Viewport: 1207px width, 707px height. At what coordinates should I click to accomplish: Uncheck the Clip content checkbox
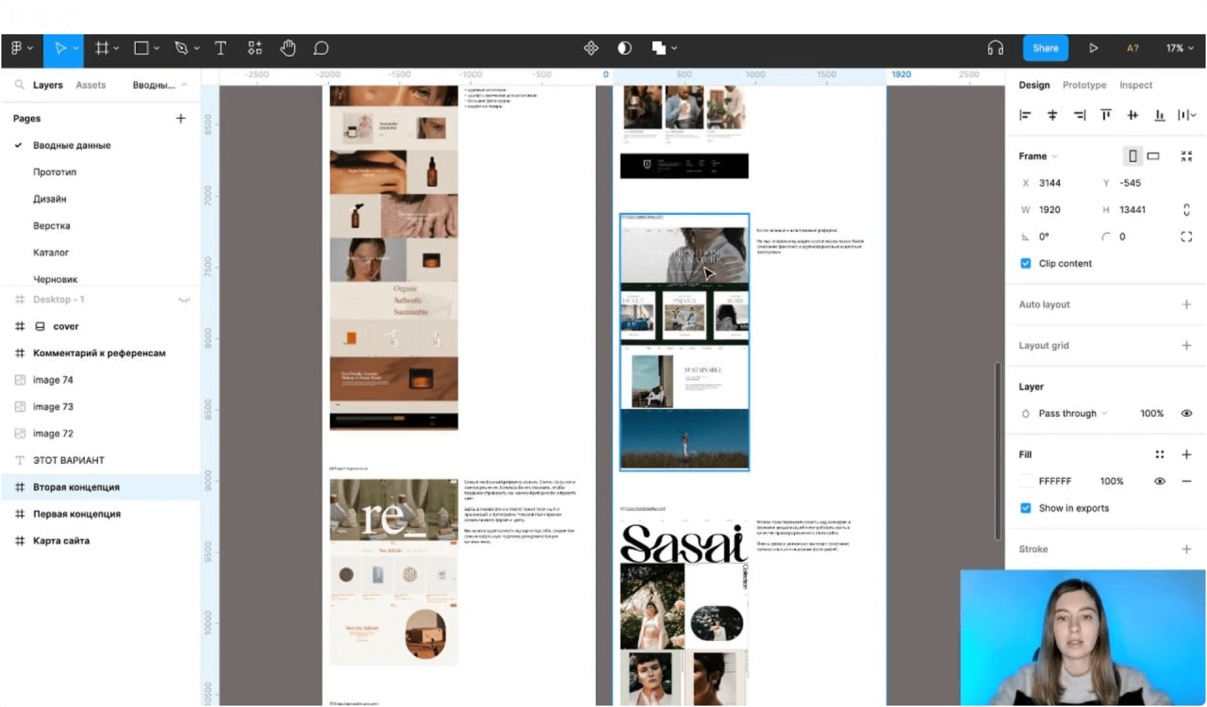1026,264
